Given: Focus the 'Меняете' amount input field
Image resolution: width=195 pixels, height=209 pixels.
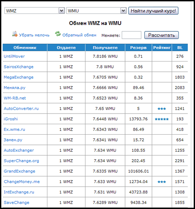Looking at the screenshot, I should coord(132,35).
